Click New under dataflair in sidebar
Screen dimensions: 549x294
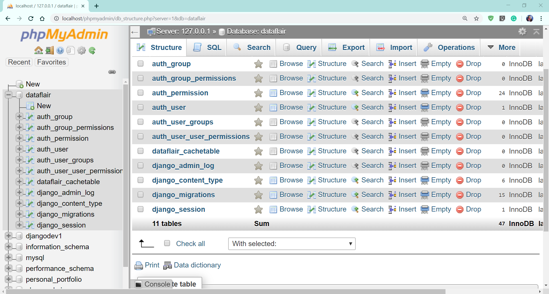point(44,106)
